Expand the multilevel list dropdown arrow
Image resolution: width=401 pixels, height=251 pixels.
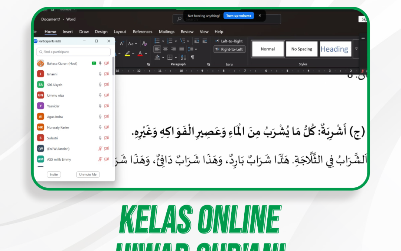pyautogui.click(x=188, y=41)
